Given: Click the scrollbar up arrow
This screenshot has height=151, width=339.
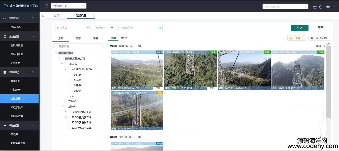Looking at the screenshot, I should click(x=328, y=44).
